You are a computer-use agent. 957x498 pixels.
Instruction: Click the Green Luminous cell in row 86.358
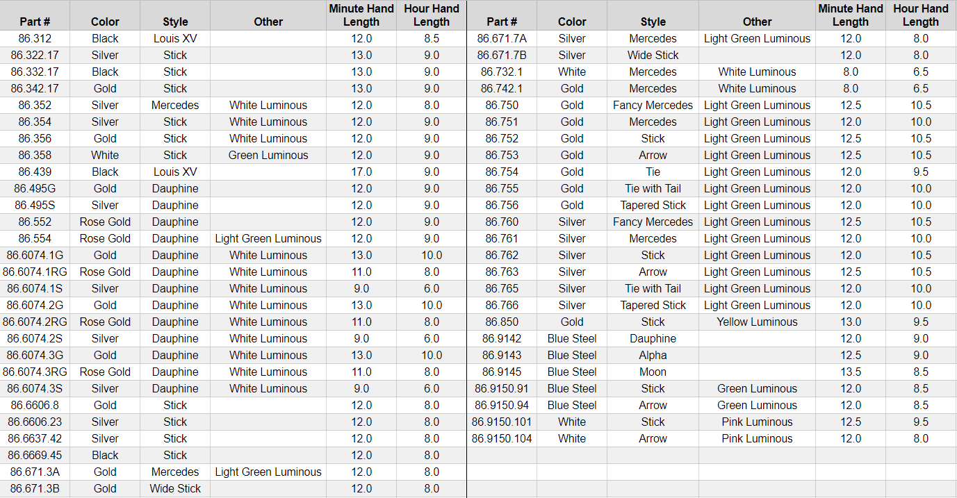click(268, 156)
